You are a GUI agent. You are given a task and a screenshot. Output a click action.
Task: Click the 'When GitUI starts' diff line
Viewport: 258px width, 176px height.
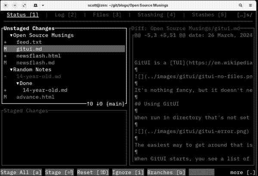pos(192,159)
